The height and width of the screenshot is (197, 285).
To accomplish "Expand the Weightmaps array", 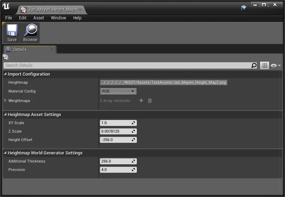I will click(x=5, y=101).
